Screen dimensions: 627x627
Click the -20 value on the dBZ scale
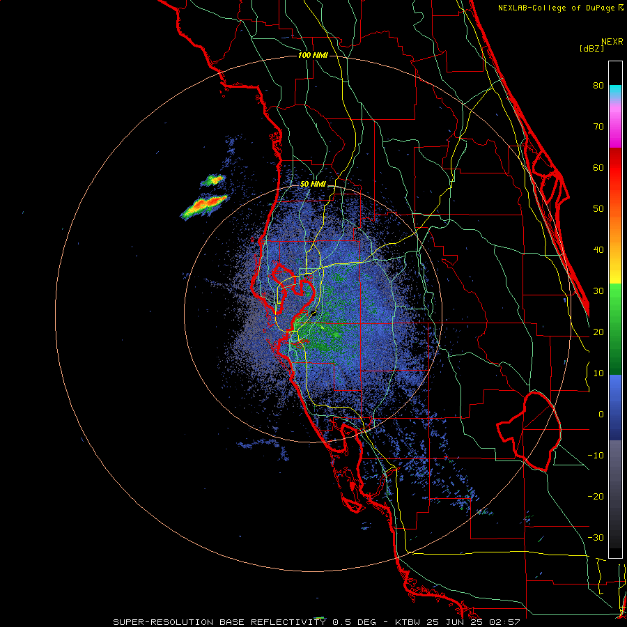[596, 497]
